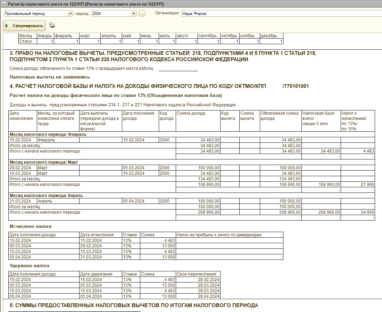Viewport: 382px width, 312px height.
Task: Open report settings icon beside Сформировать
Action: [52, 25]
